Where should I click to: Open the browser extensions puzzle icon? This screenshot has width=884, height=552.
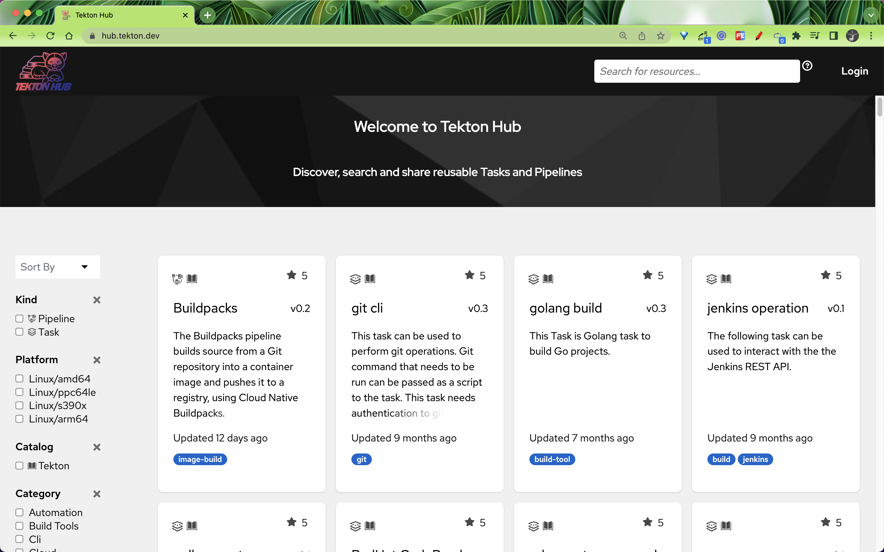click(x=796, y=36)
